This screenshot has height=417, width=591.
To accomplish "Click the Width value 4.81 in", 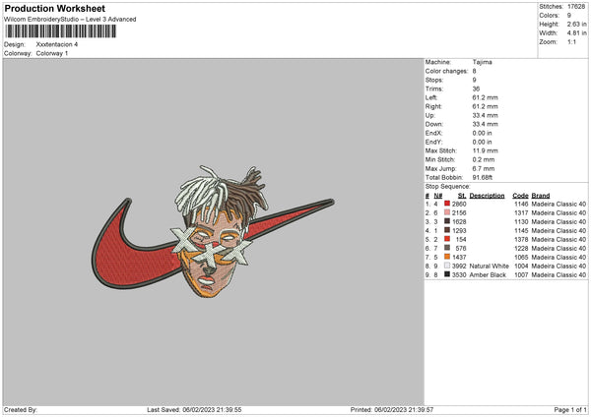I will pyautogui.click(x=576, y=33).
